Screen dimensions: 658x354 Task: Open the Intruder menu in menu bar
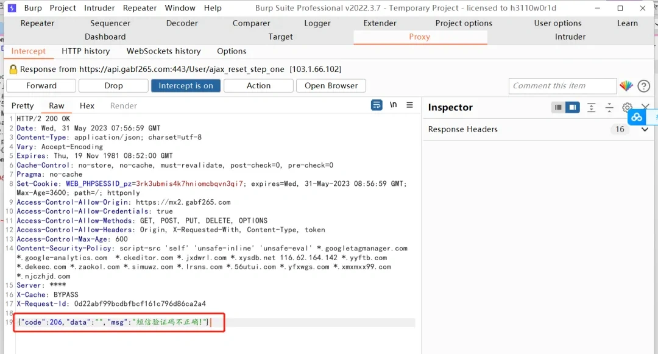[99, 8]
